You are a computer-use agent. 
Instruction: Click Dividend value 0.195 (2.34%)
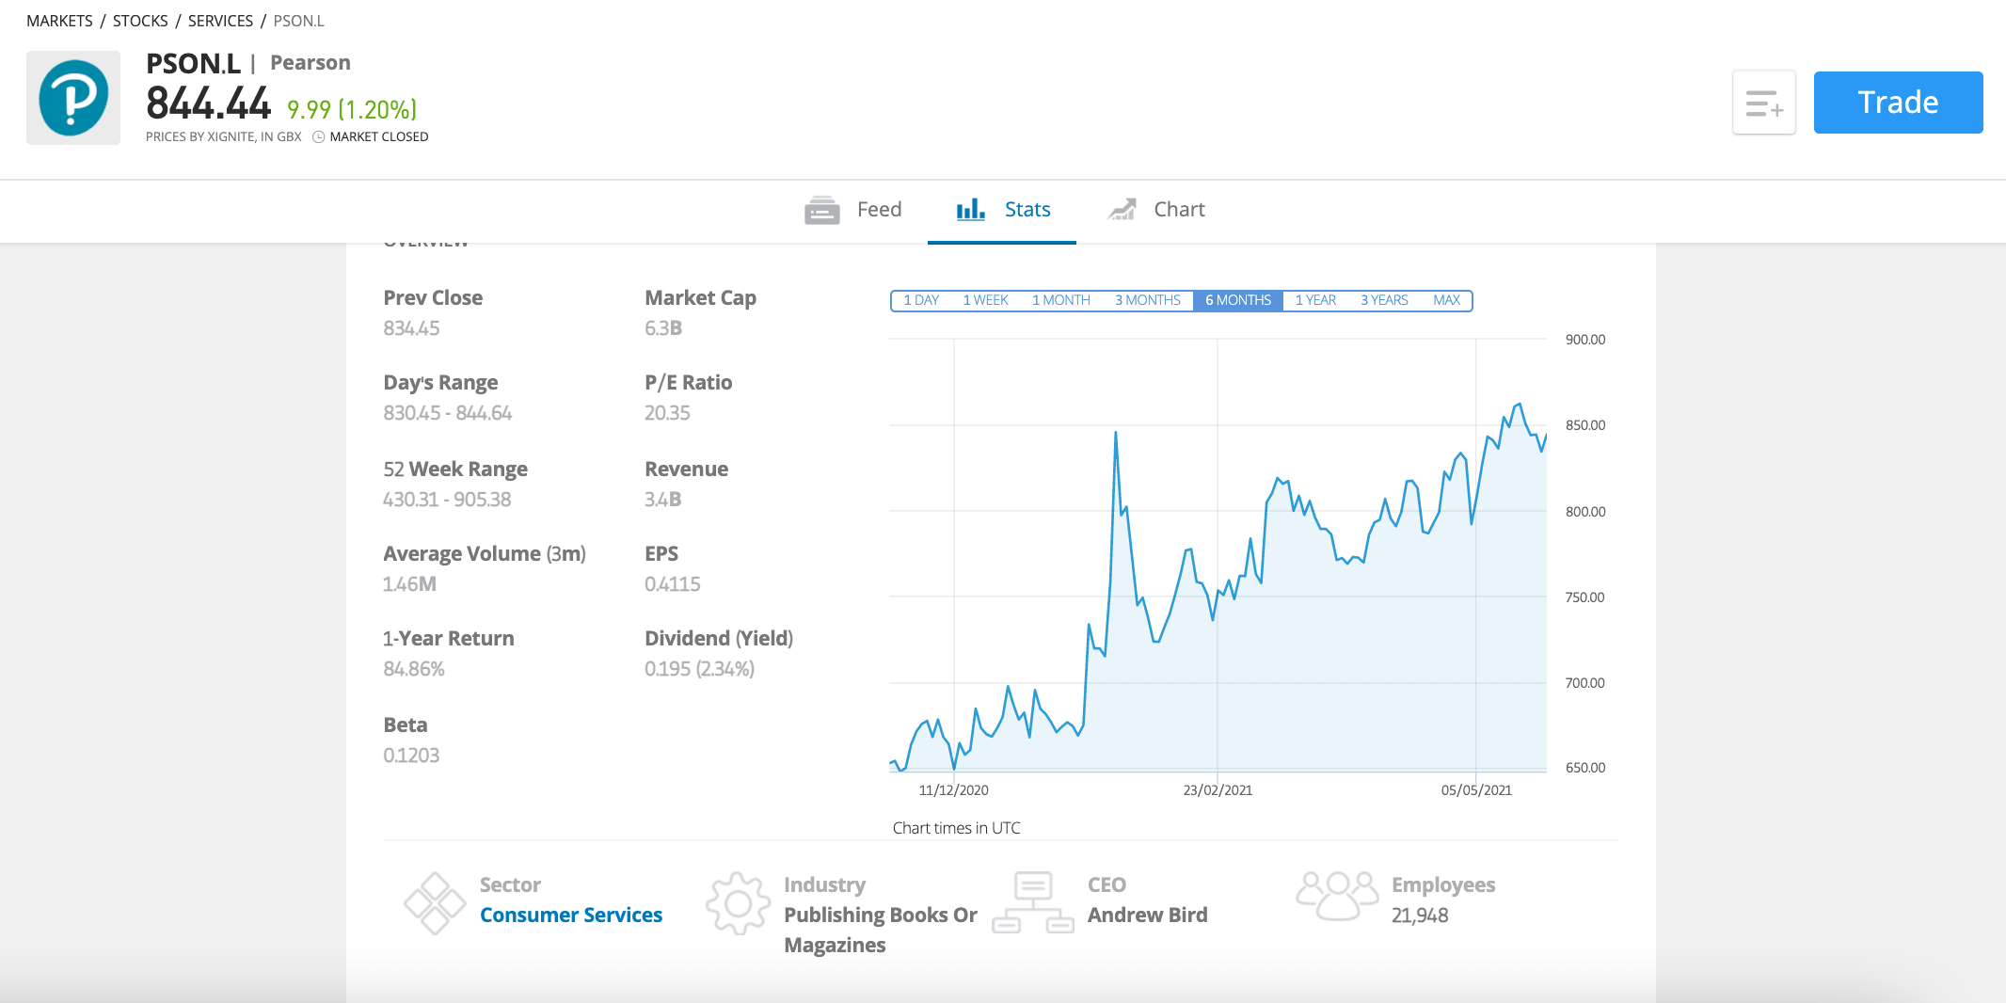click(x=700, y=669)
